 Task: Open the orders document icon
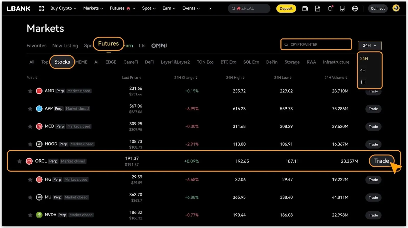click(317, 9)
